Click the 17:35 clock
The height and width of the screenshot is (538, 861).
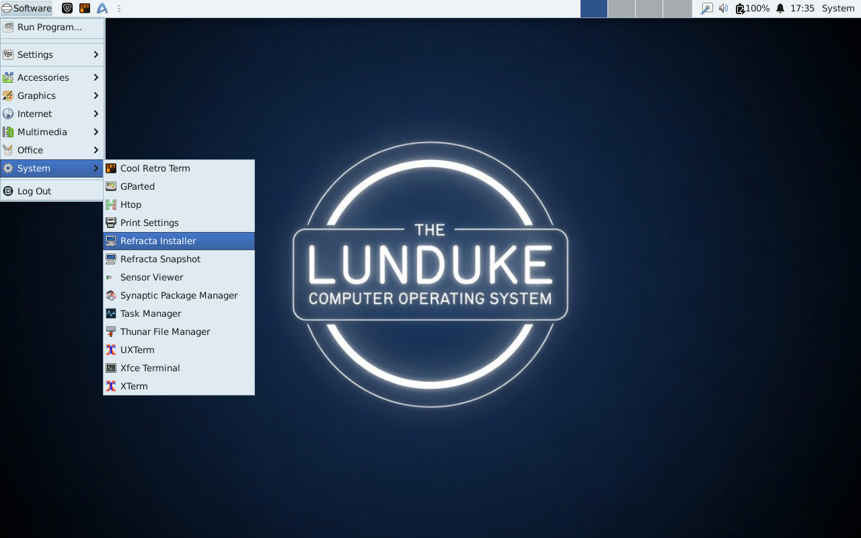tap(802, 9)
